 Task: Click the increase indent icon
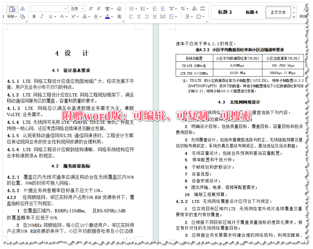point(163,9)
